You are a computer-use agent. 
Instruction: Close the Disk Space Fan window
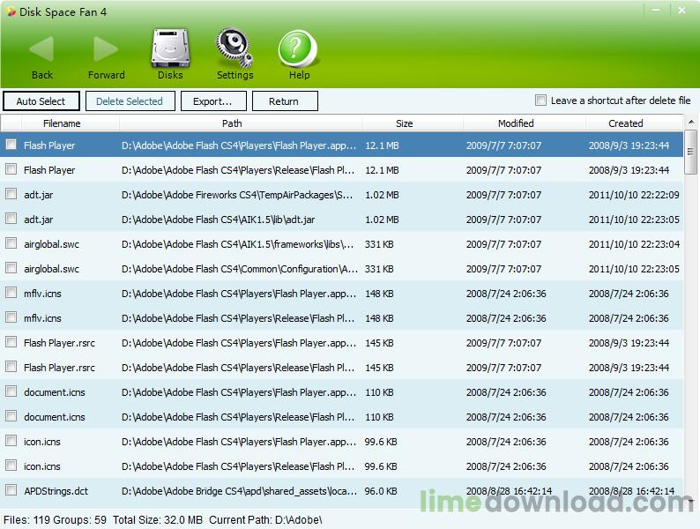[x=681, y=11]
